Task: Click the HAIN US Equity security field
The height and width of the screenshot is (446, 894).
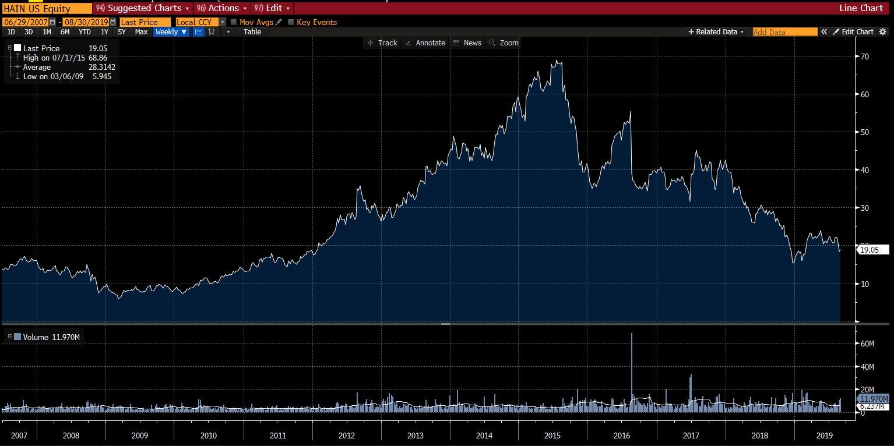Action: click(47, 8)
